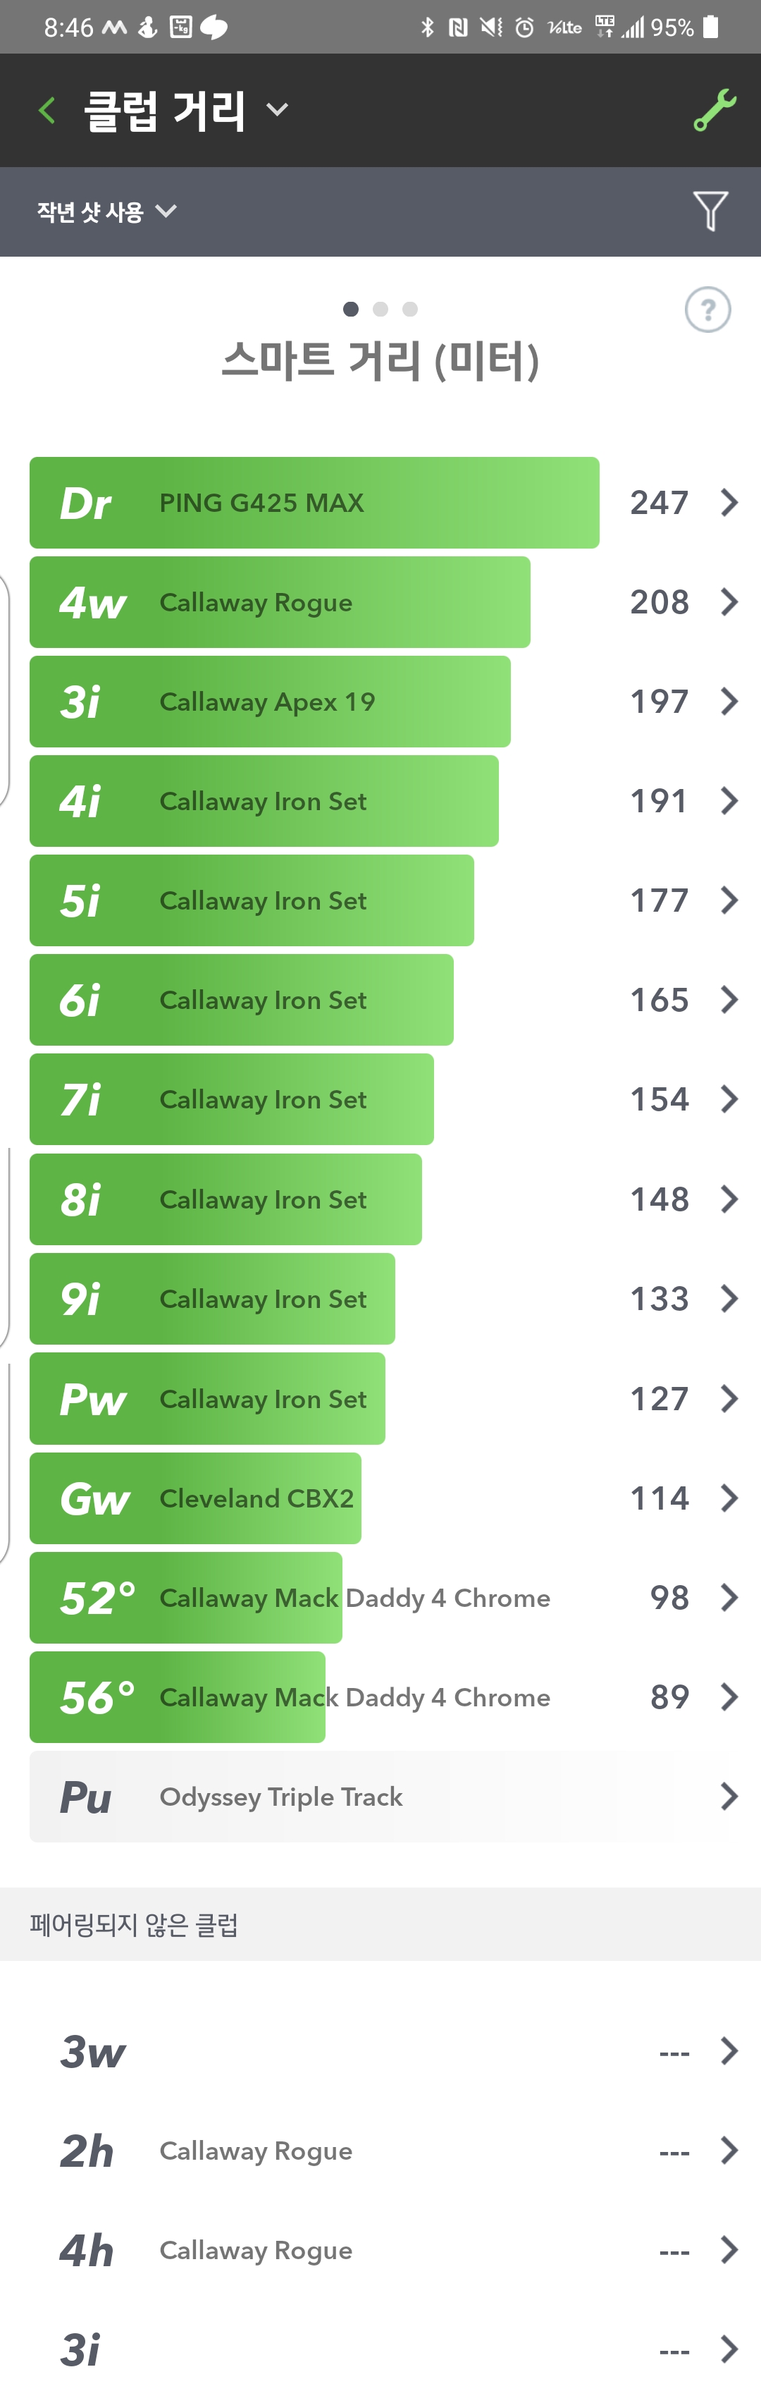
Task: Open the green wrench settings icon
Action: (x=714, y=111)
